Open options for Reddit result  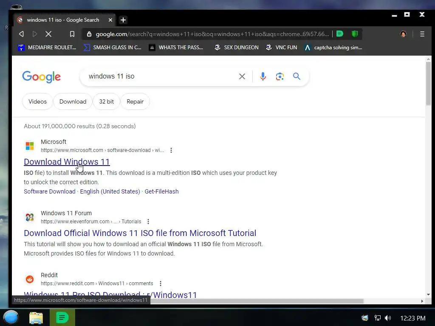[x=160, y=284]
